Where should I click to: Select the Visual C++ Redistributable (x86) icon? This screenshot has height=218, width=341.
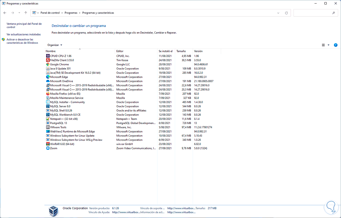click(x=48, y=89)
